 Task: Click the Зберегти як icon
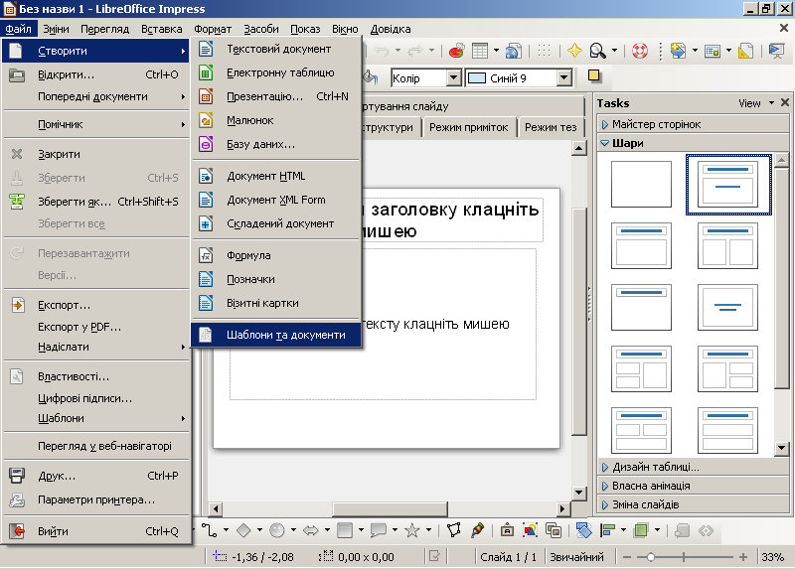17,202
